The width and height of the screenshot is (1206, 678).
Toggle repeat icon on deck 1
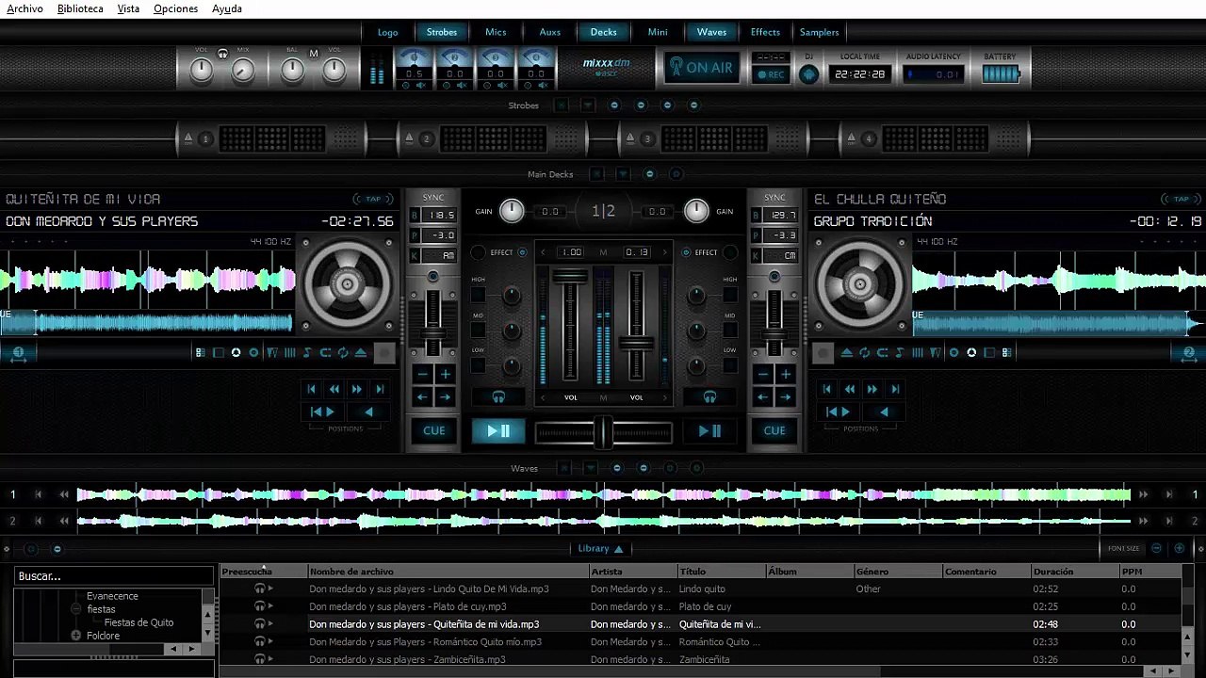click(342, 353)
